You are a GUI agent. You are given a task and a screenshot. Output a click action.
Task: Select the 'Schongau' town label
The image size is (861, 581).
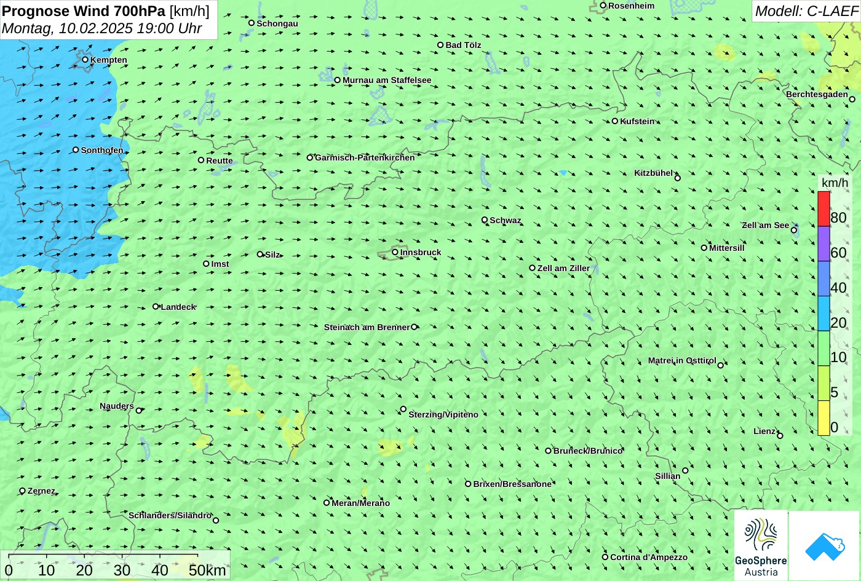(x=277, y=23)
